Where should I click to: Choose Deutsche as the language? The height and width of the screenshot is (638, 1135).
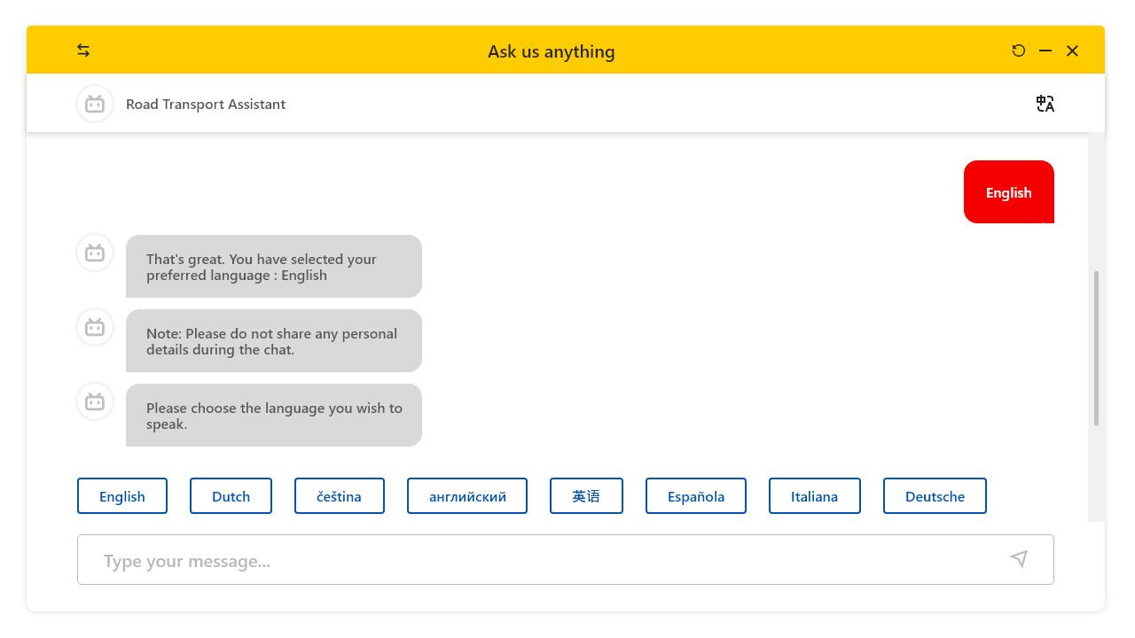click(935, 496)
